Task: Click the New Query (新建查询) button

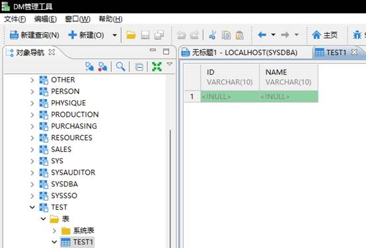Action: (x=34, y=35)
